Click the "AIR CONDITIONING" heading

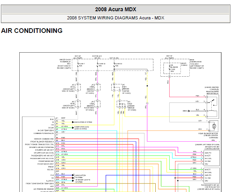point(32,31)
